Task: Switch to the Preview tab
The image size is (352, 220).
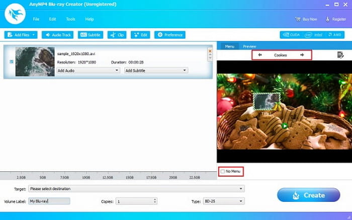Action: point(249,46)
